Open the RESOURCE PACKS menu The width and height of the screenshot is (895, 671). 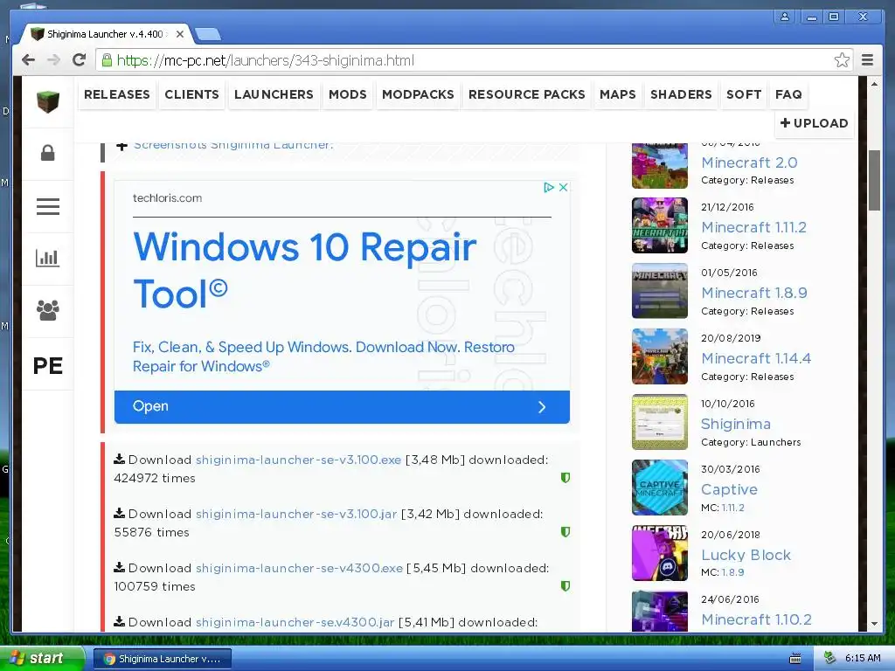(527, 94)
